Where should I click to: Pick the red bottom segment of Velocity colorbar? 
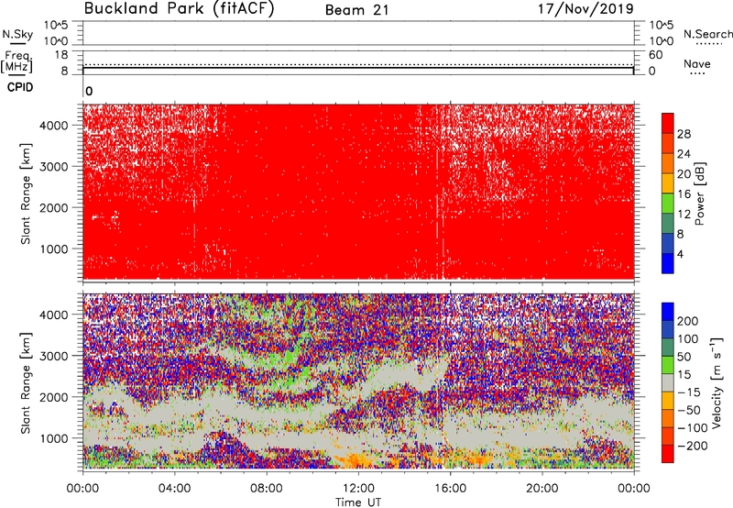(668, 454)
